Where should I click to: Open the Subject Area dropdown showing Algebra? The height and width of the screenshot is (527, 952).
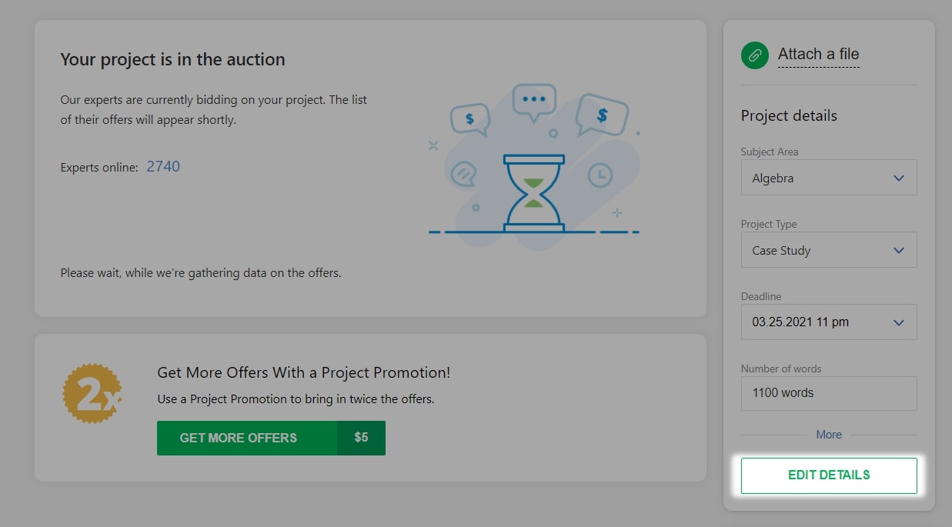(x=829, y=177)
